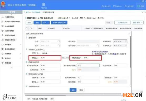
Task: Click the 代扣代缴 icon in the top header
Action: coord(44,6)
